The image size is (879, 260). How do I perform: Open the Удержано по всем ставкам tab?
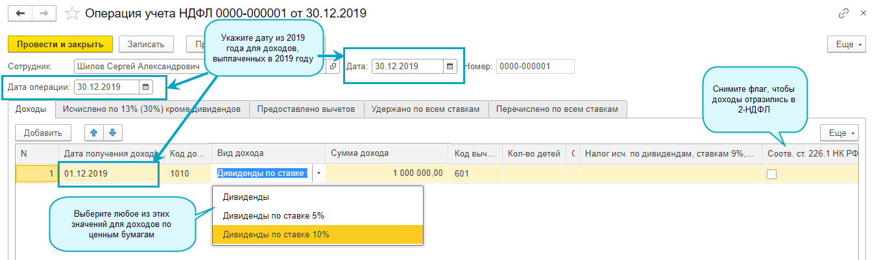[426, 109]
